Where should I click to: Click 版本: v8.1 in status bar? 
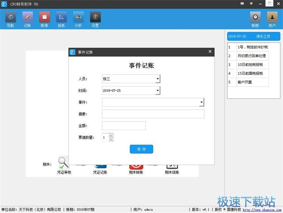point(200,210)
